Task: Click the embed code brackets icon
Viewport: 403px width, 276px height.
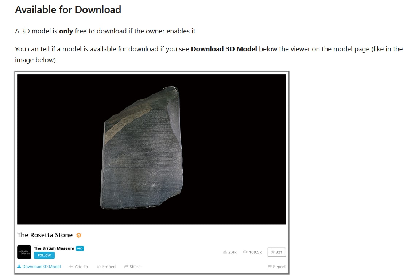Action: click(x=99, y=267)
